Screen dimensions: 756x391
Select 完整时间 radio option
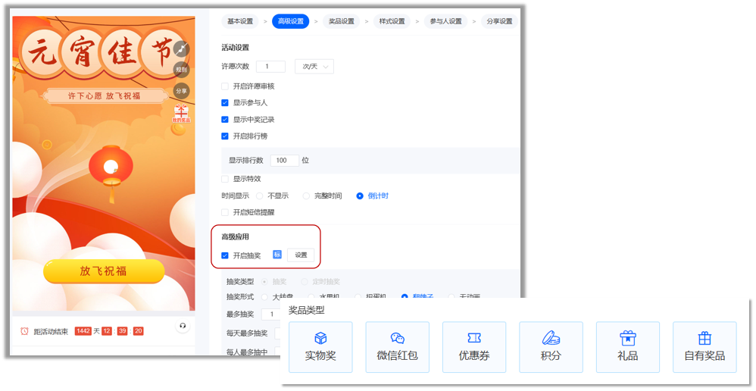[306, 195]
